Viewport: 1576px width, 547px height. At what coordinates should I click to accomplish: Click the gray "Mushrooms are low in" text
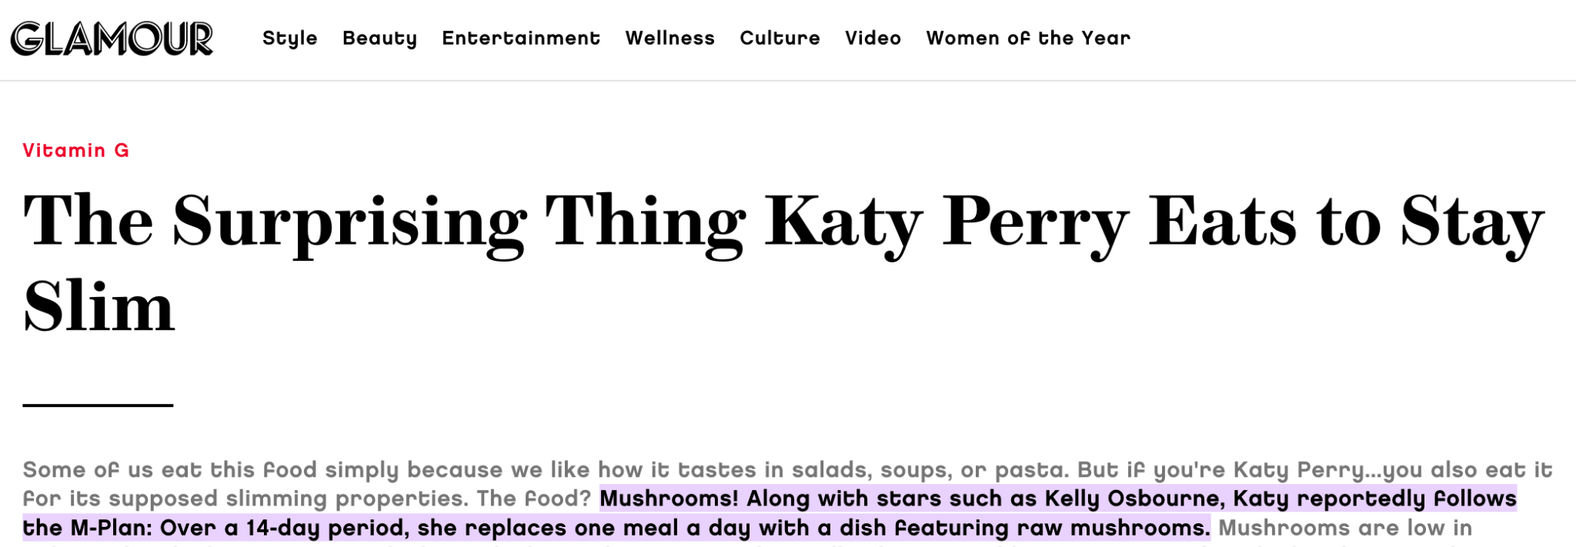pyautogui.click(x=1344, y=528)
